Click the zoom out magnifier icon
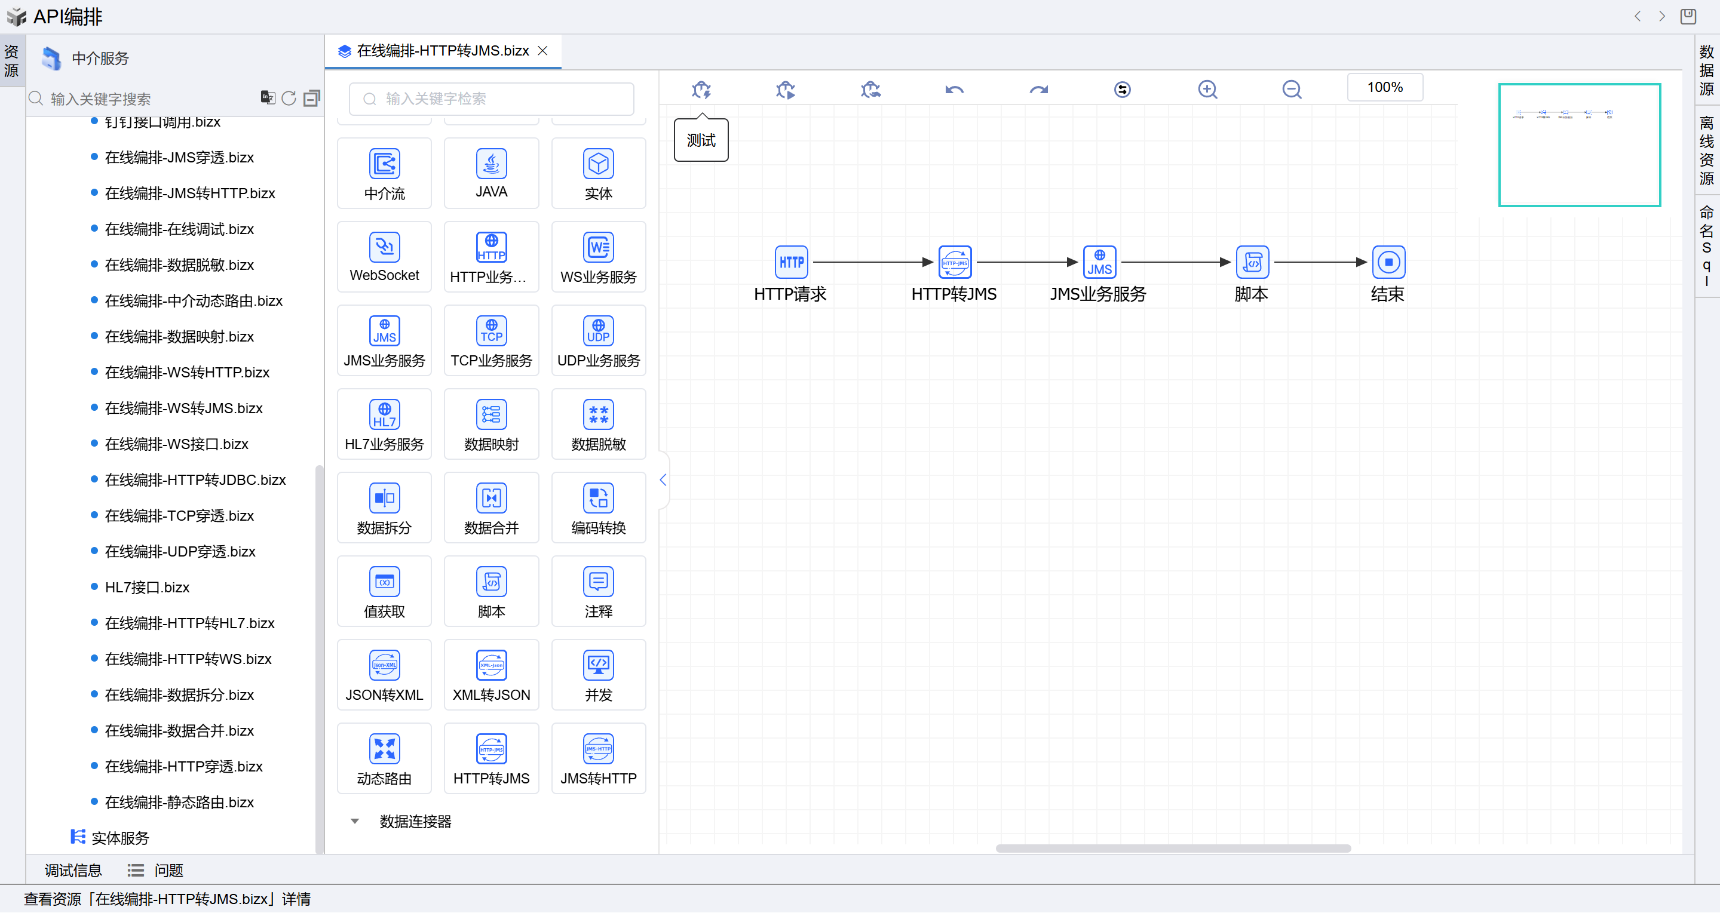This screenshot has width=1720, height=913. coord(1291,90)
